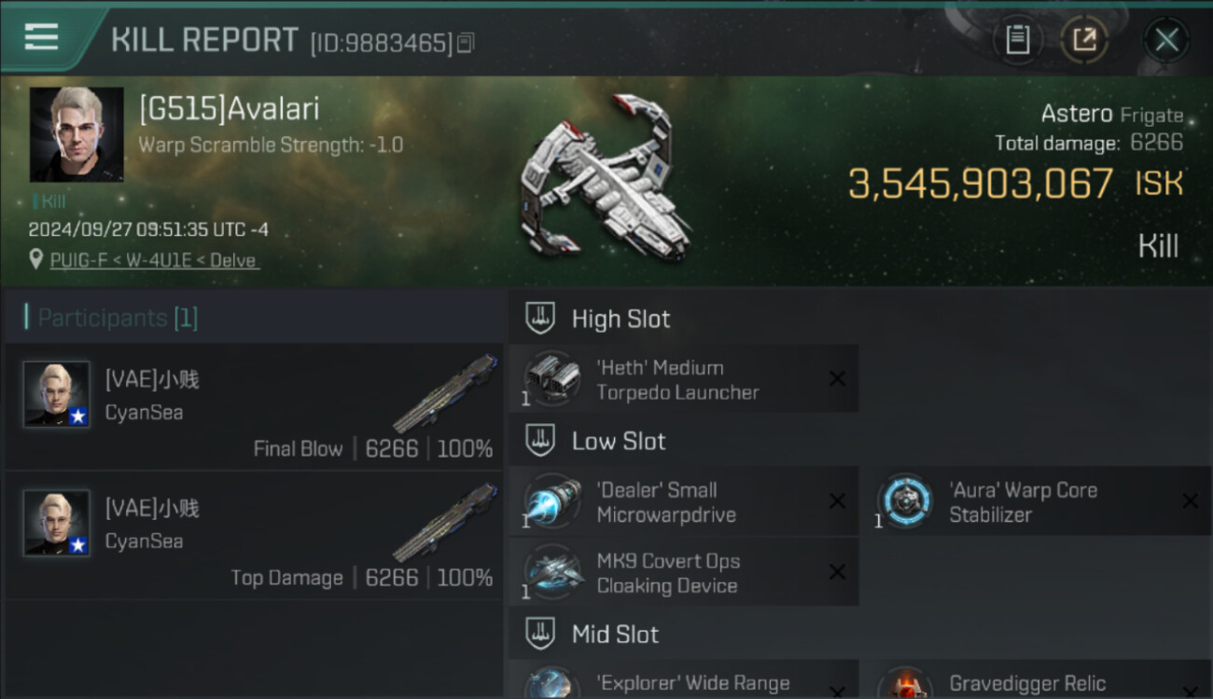Inspect the Astero ship image

coord(602,177)
